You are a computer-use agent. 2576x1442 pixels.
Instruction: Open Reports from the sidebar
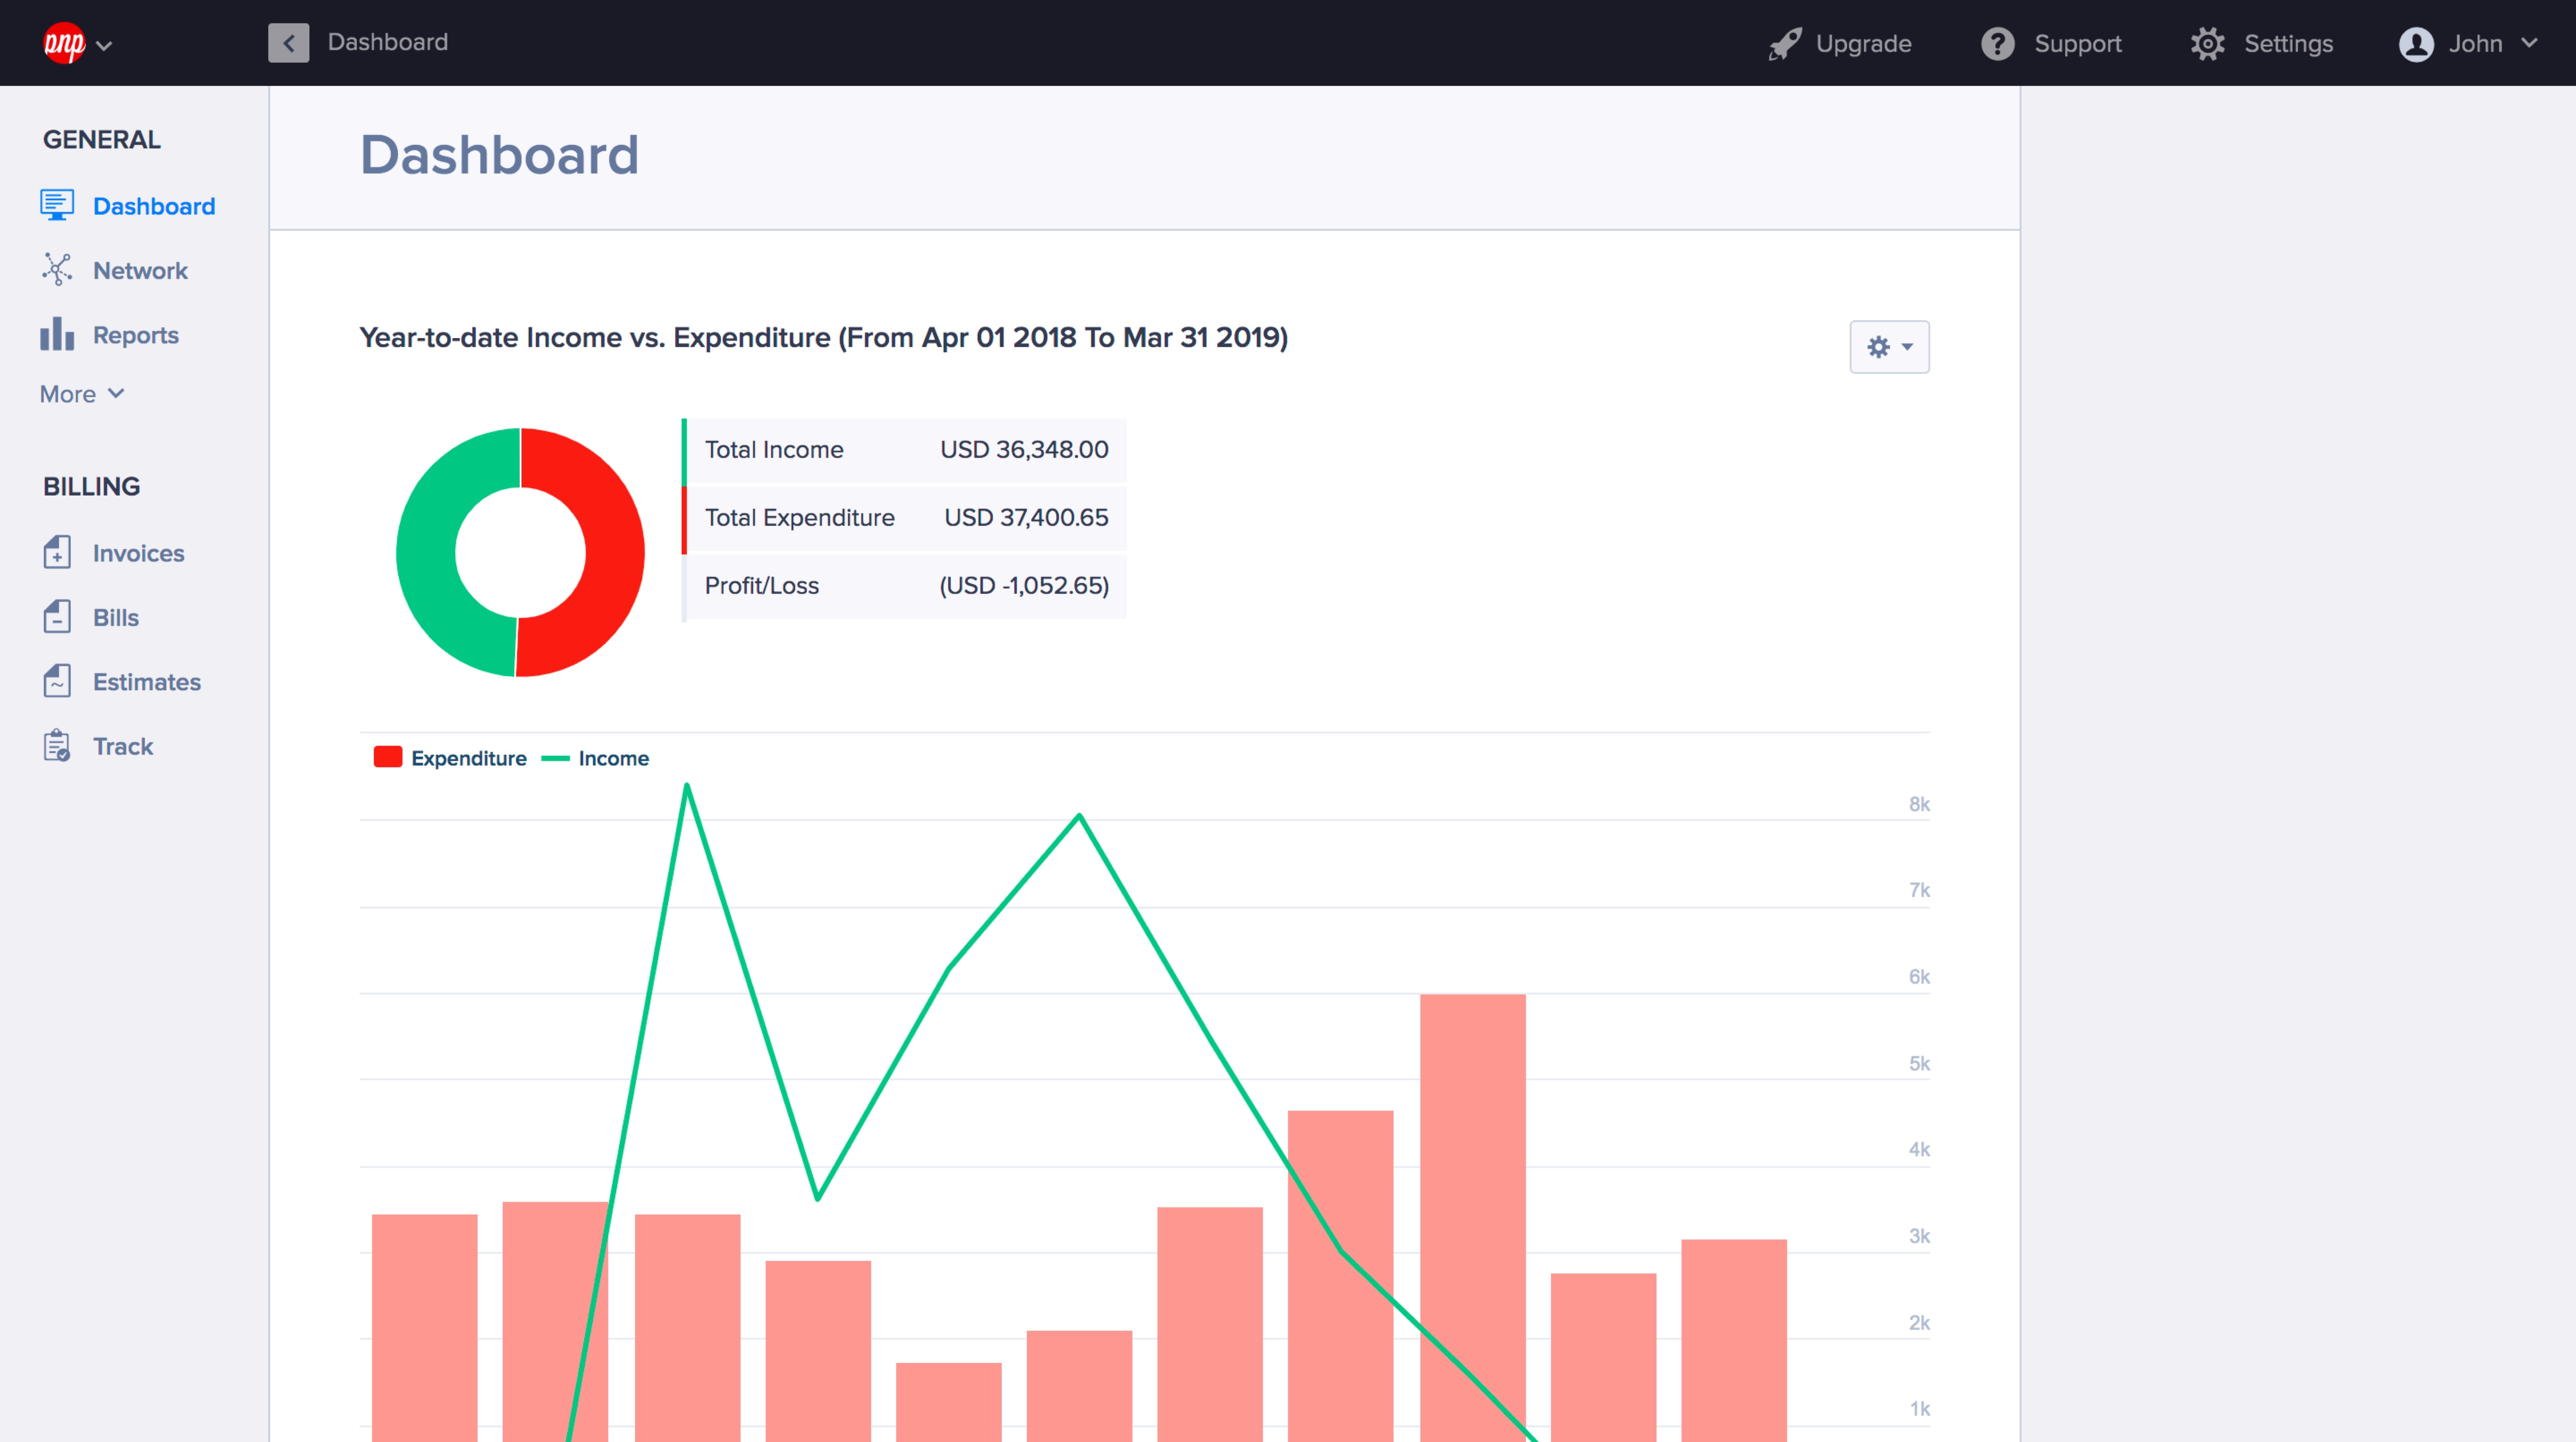(136, 335)
